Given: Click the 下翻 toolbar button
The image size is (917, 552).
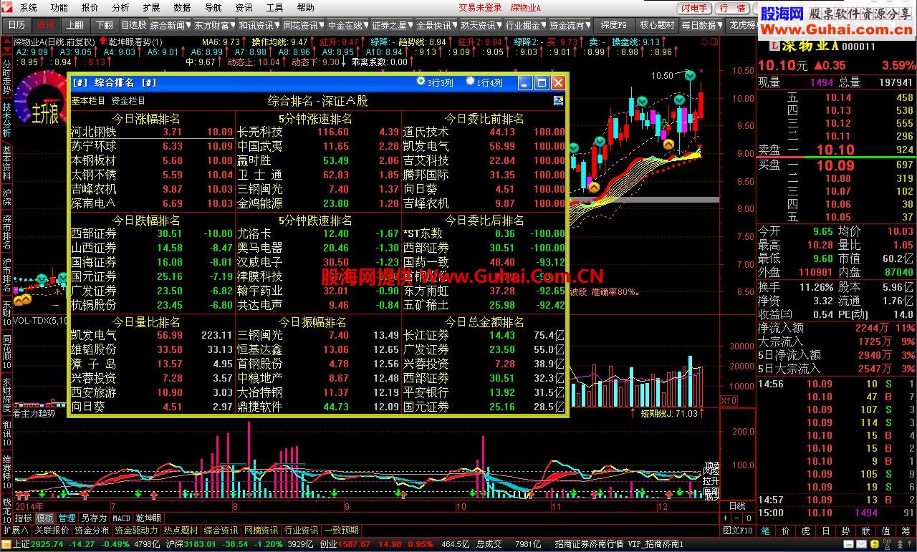Looking at the screenshot, I should 104,24.
